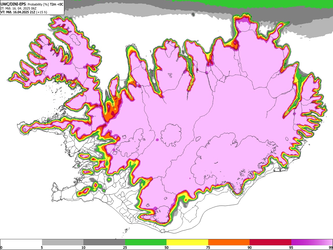Click the '5' legend tick label
This screenshot has width=333, height=250.
coord(42,248)
